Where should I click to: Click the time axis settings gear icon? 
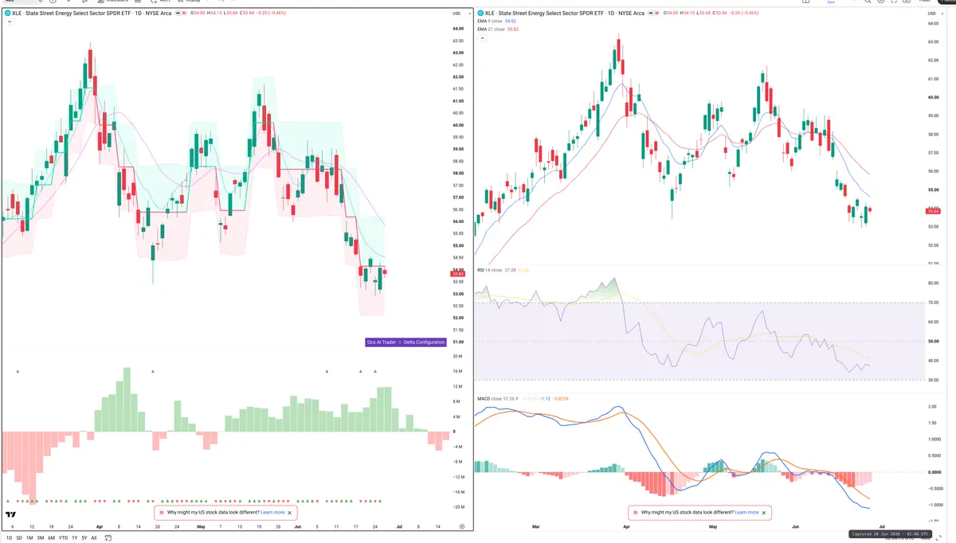tap(461, 527)
